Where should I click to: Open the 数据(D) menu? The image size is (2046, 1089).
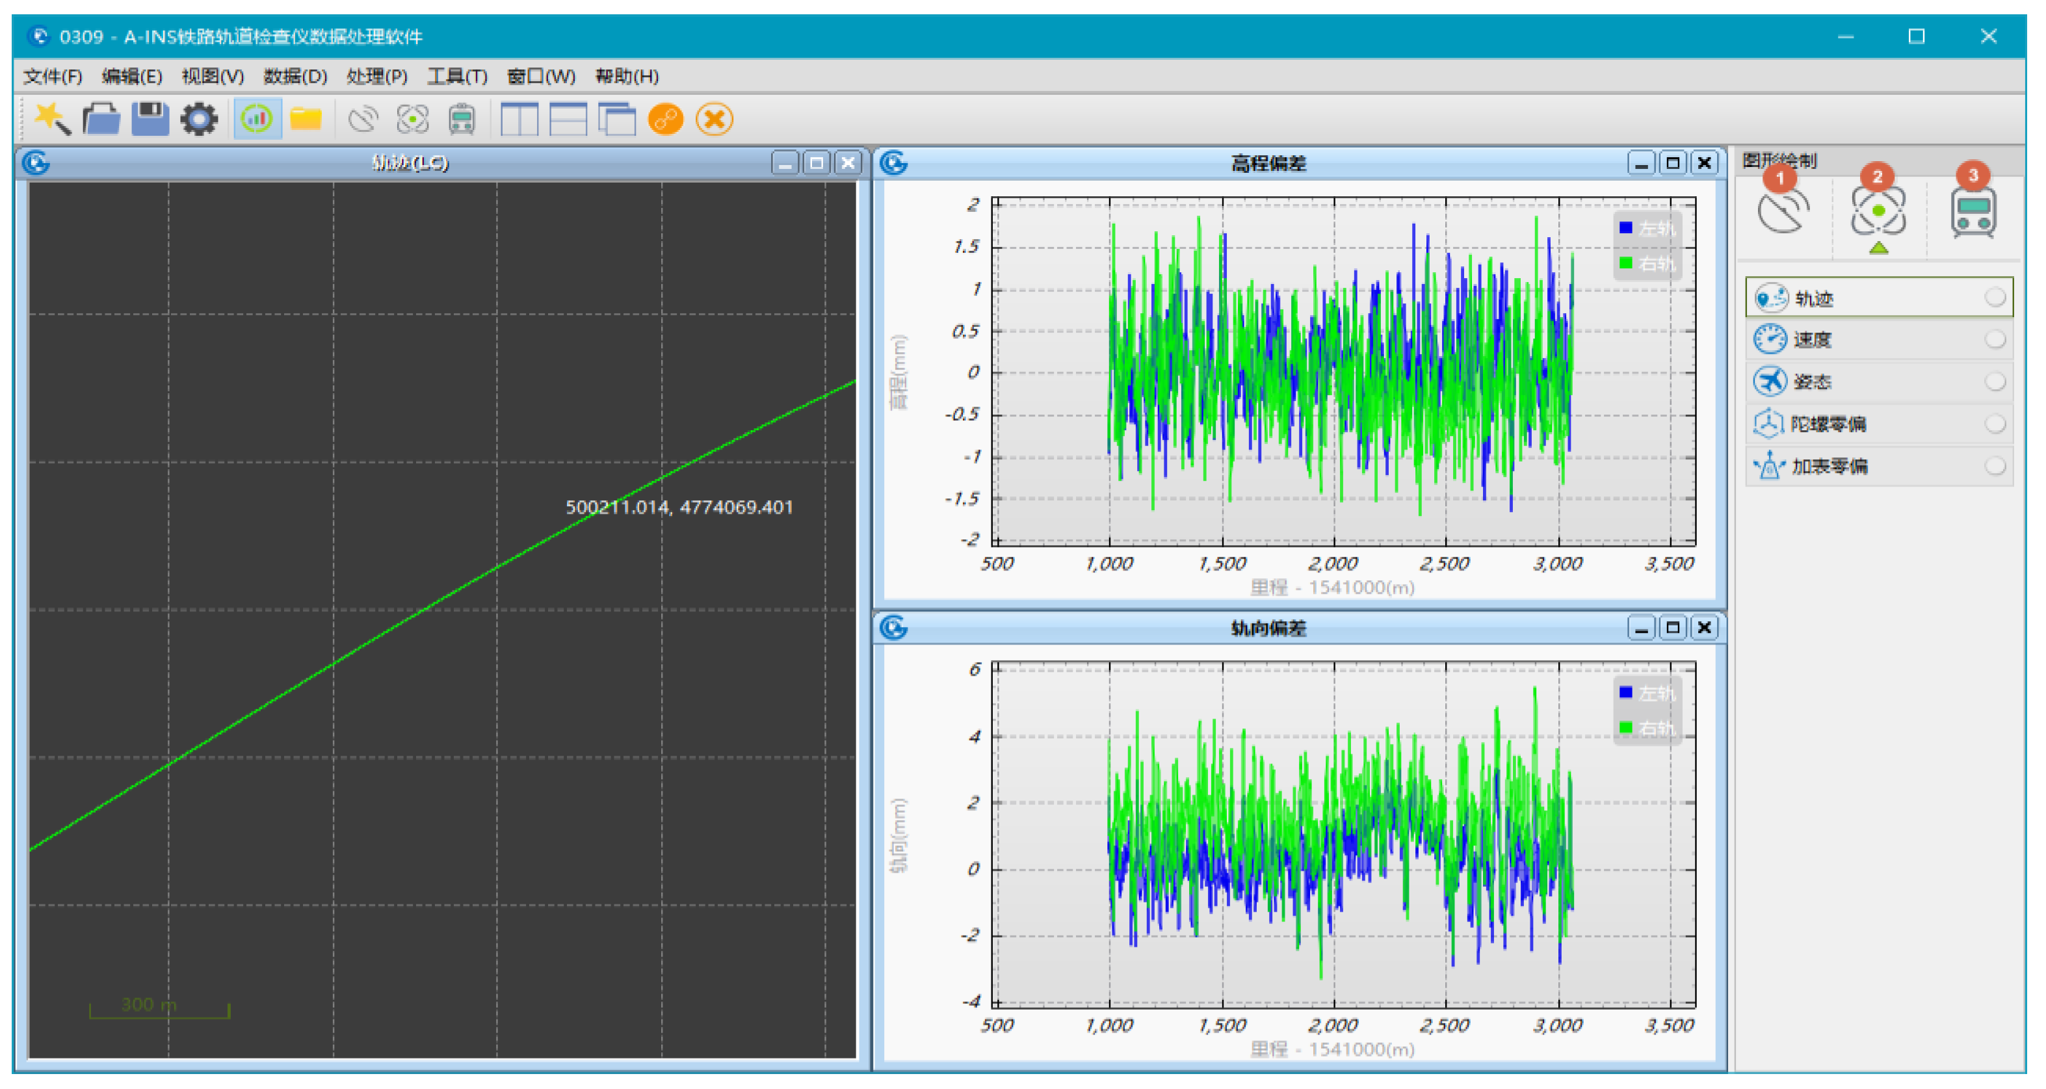coord(295,76)
